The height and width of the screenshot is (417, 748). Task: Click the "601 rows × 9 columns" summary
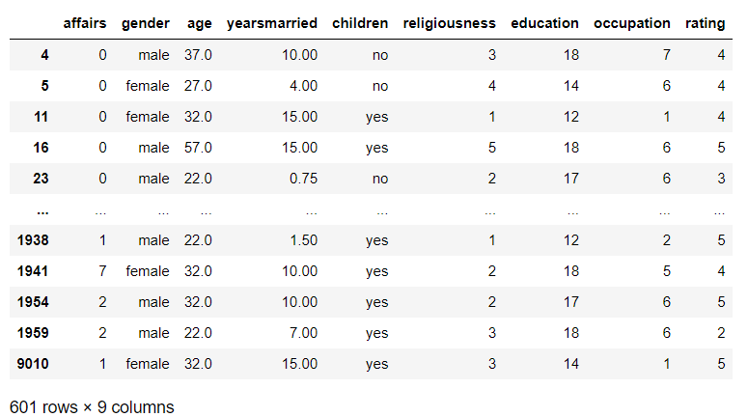click(x=92, y=406)
